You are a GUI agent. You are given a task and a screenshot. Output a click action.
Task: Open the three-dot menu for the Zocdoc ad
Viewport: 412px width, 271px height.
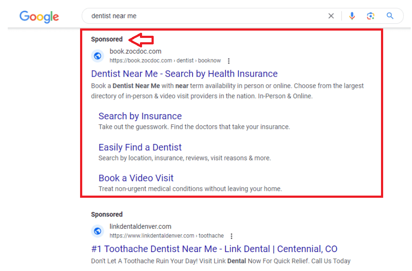coord(229,61)
